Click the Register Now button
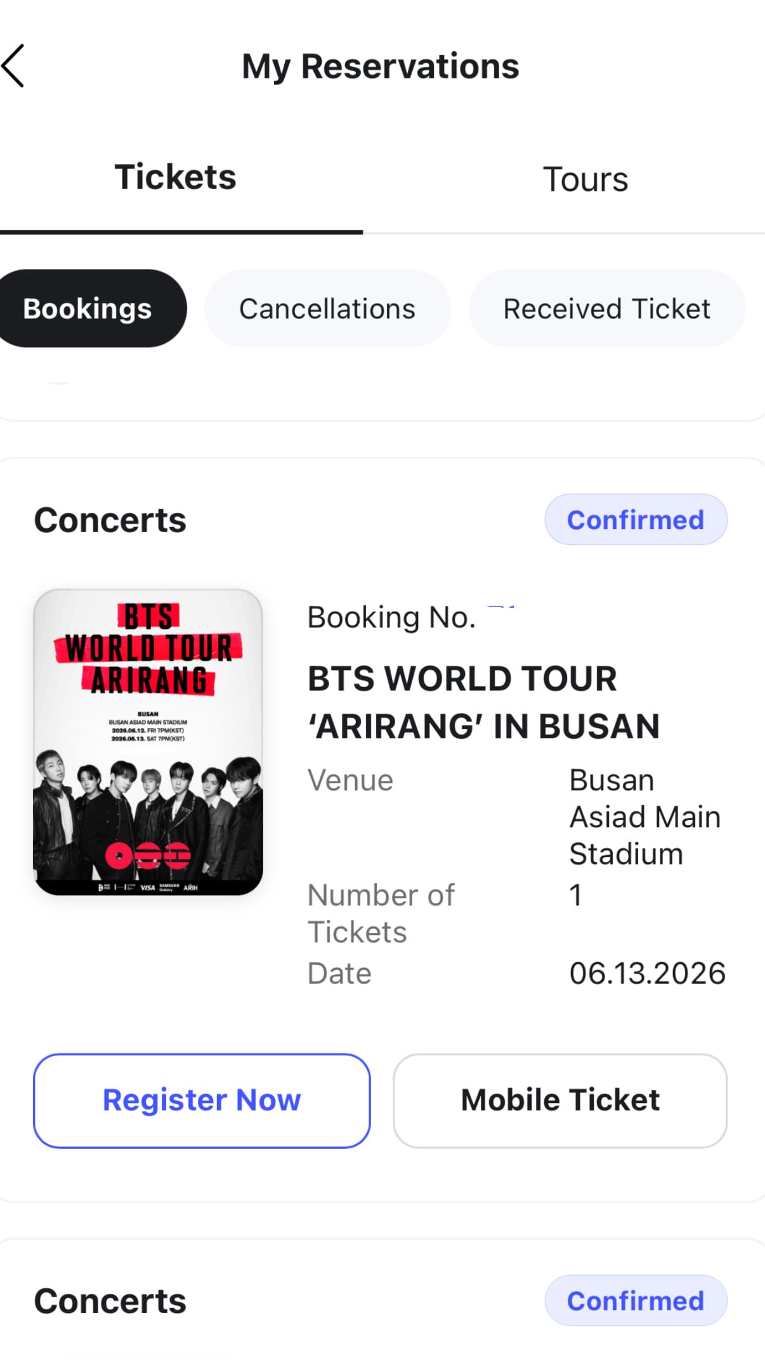This screenshot has width=765, height=1360. [202, 1101]
